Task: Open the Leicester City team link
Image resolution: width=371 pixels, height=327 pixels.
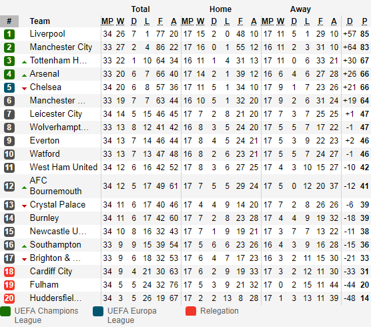Action: (56, 114)
